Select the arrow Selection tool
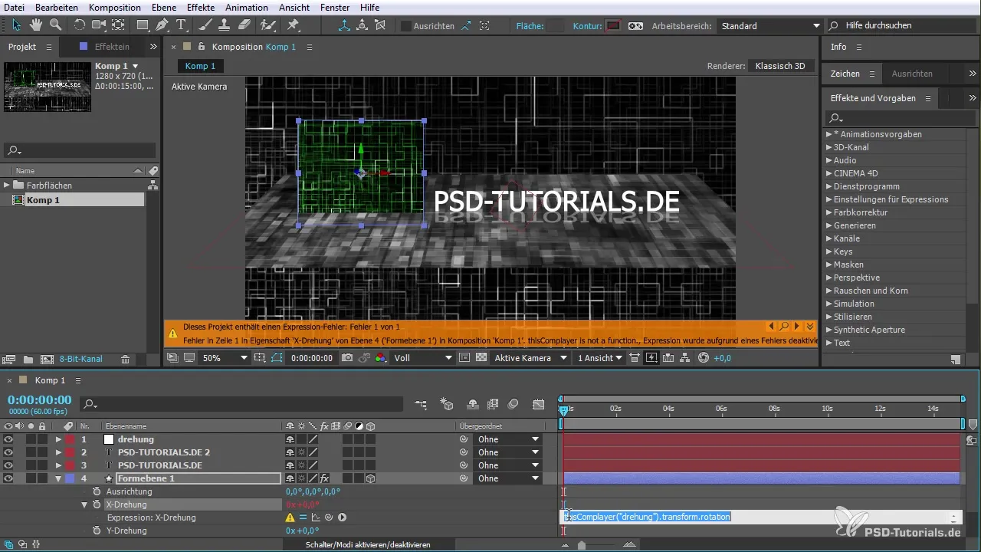 pyautogui.click(x=17, y=25)
